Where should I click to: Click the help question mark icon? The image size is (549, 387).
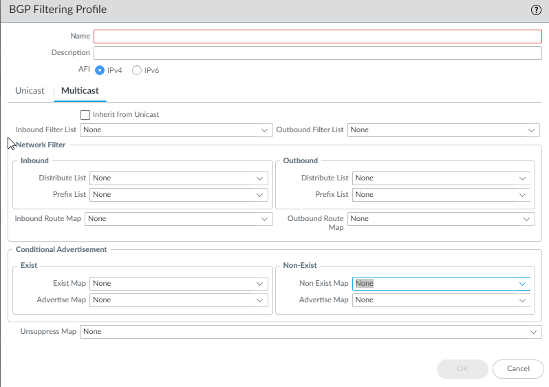[536, 10]
